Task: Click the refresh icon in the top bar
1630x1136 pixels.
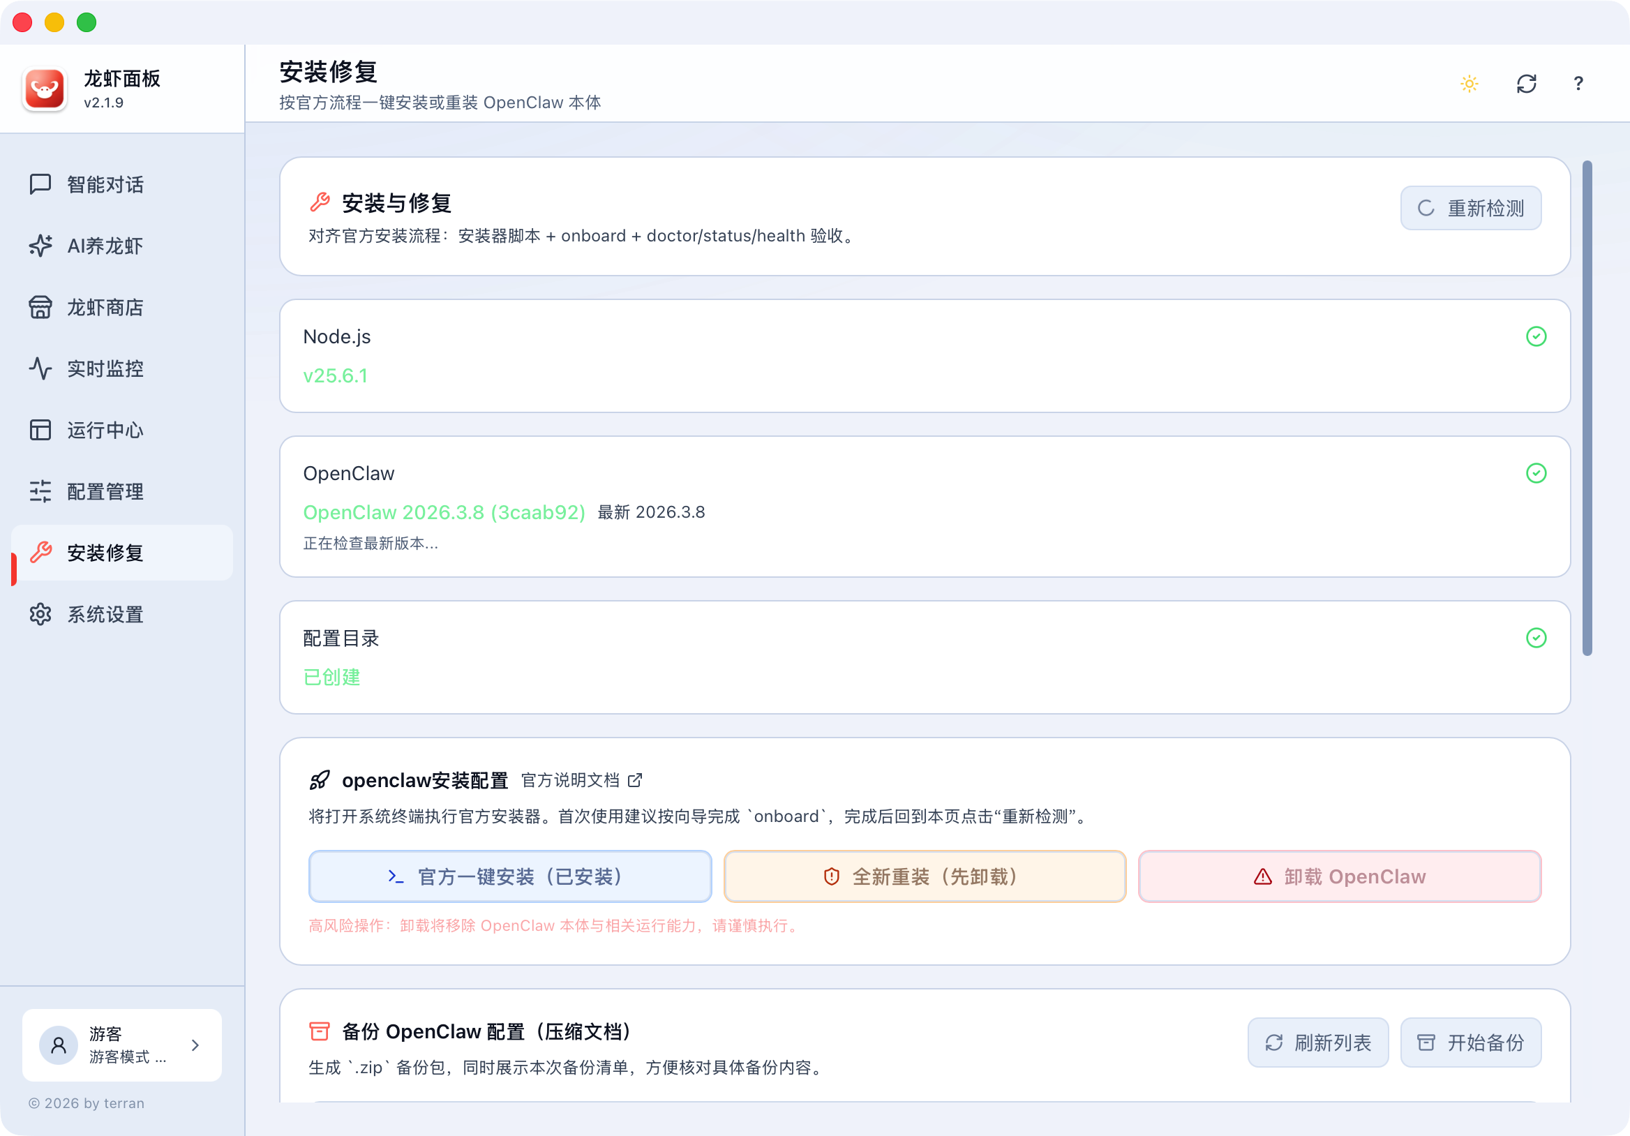Action: pos(1526,84)
